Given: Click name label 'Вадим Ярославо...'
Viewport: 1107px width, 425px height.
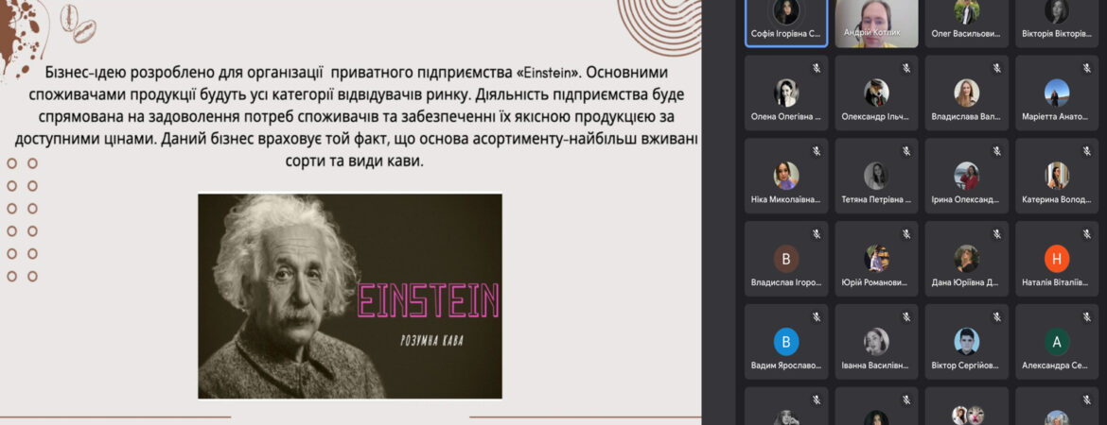Looking at the screenshot, I should click(785, 365).
